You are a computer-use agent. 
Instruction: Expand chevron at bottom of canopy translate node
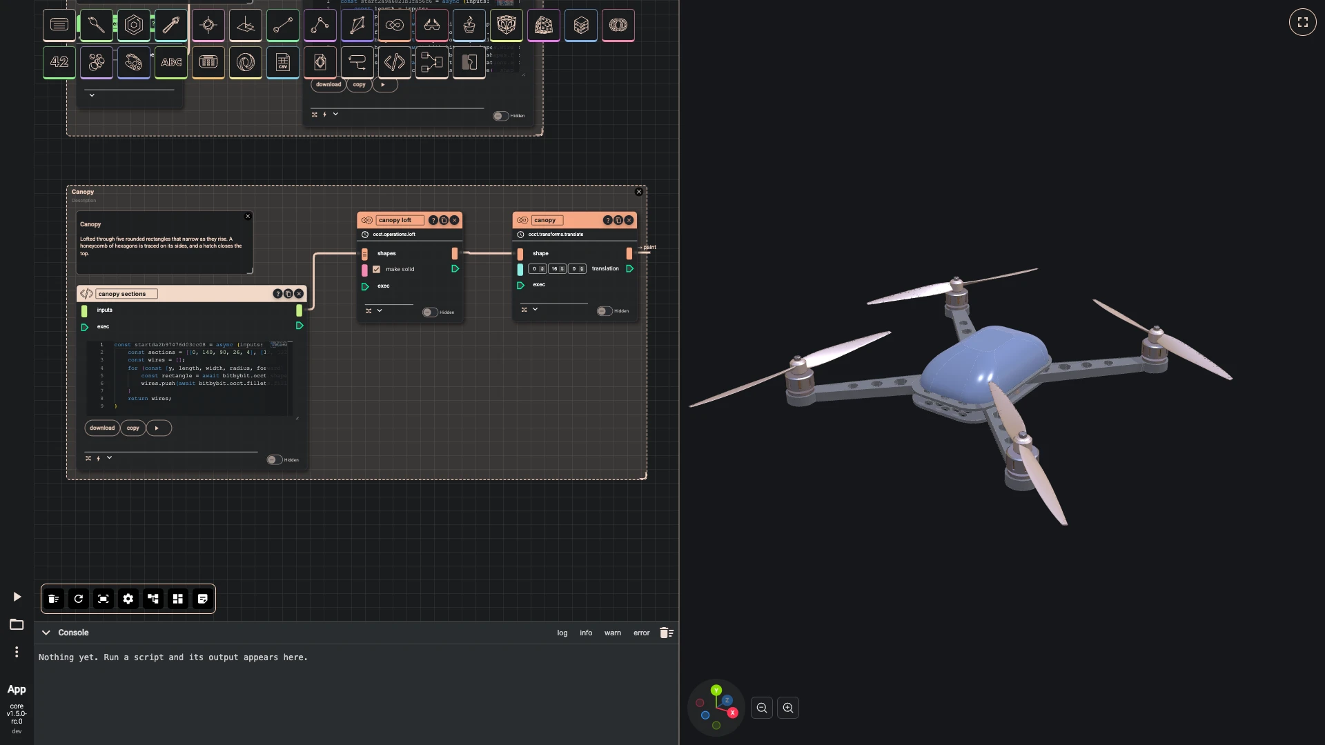(535, 310)
